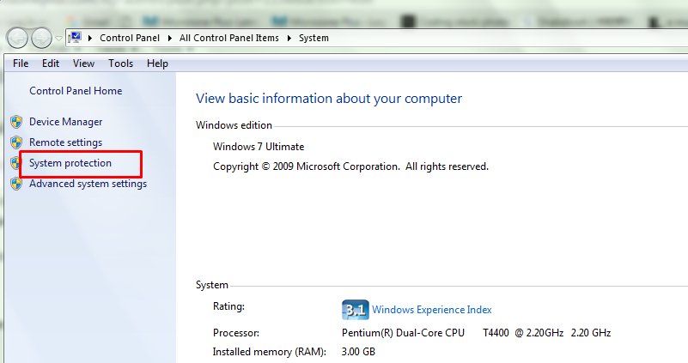
Task: Click the shield icon beside Advanced system settings
Action: [x=16, y=184]
